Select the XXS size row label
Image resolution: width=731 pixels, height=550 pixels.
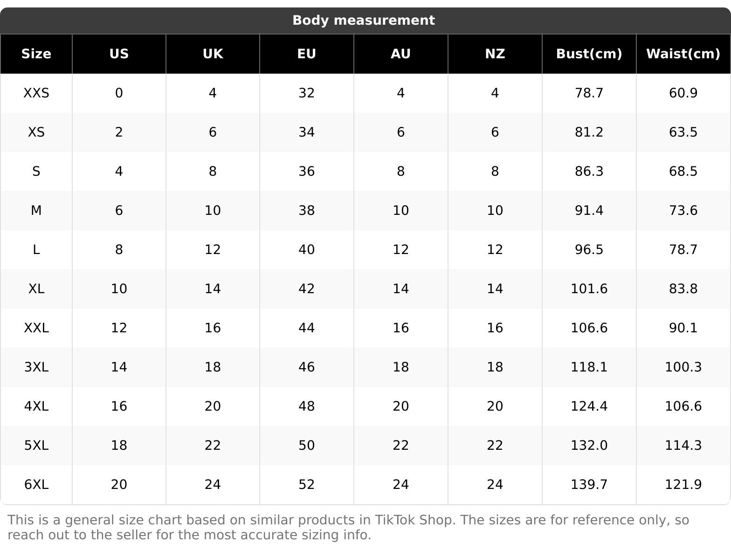pyautogui.click(x=36, y=93)
